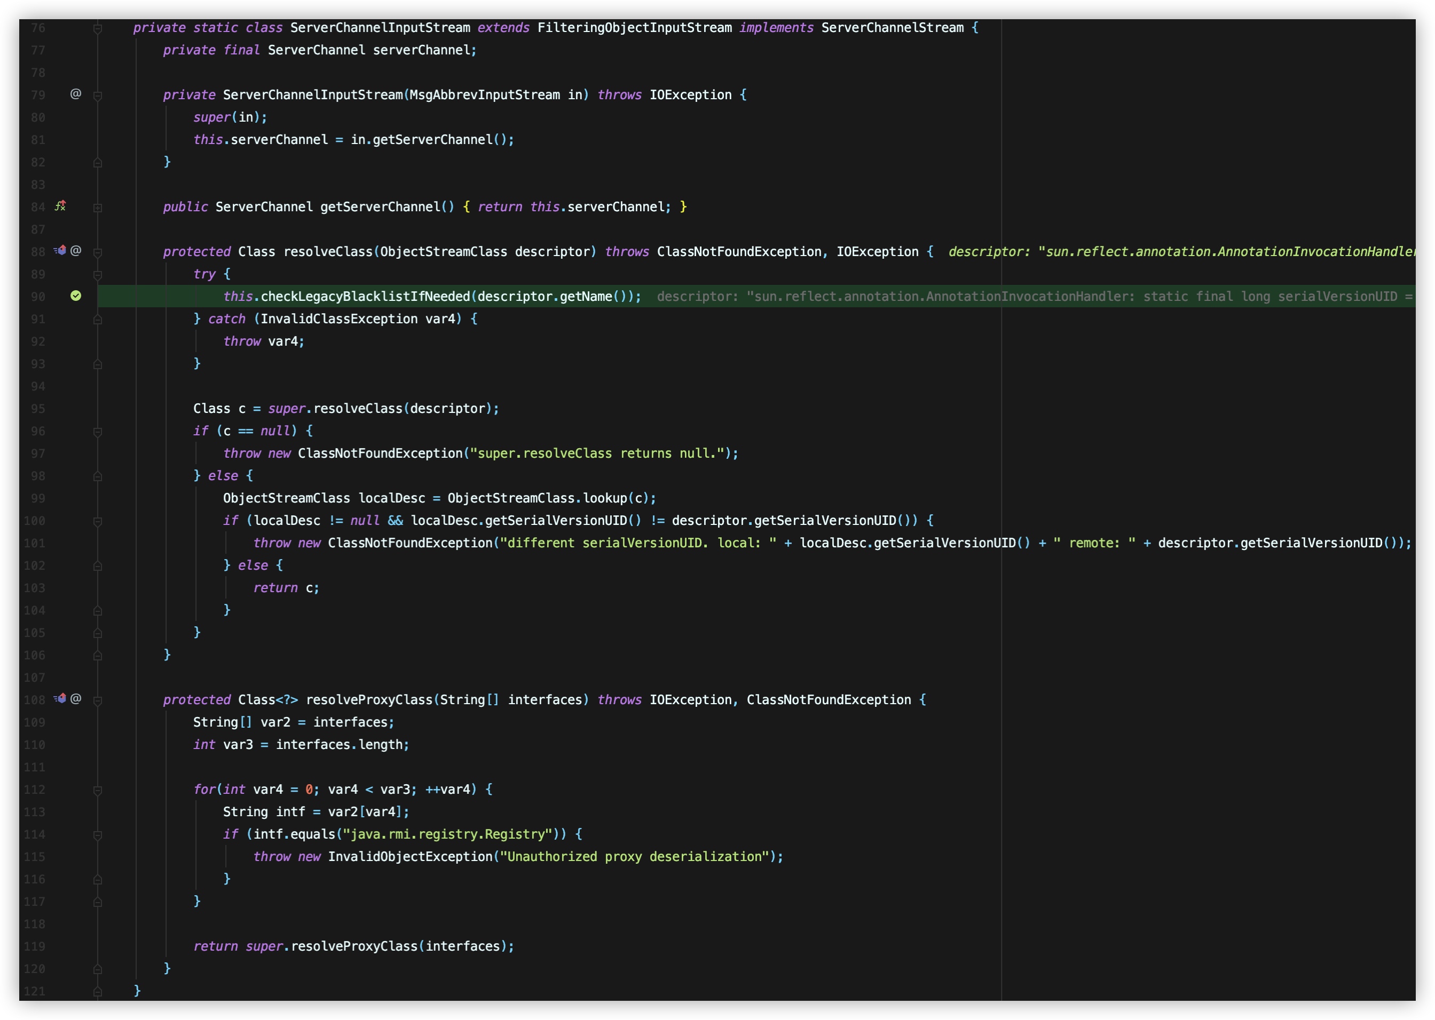Click "throw var4;" on line 92
The height and width of the screenshot is (1020, 1435).
[x=264, y=341]
